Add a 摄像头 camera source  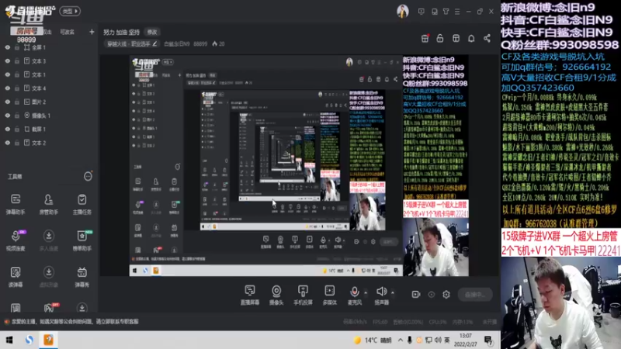click(276, 295)
